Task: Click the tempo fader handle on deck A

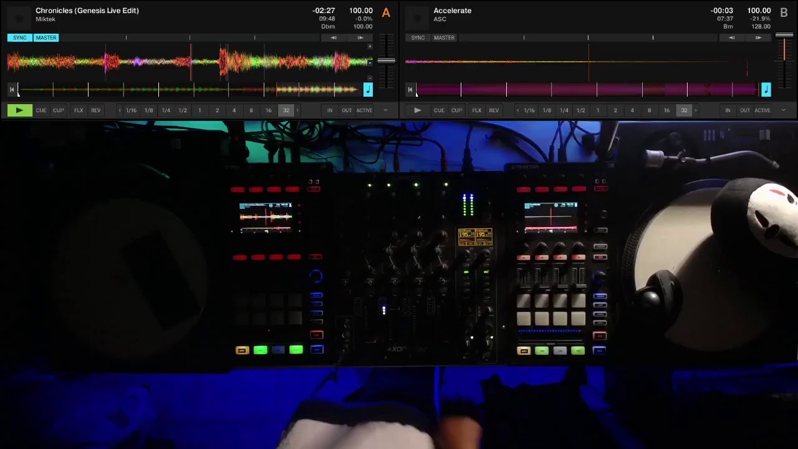Action: coord(386,61)
